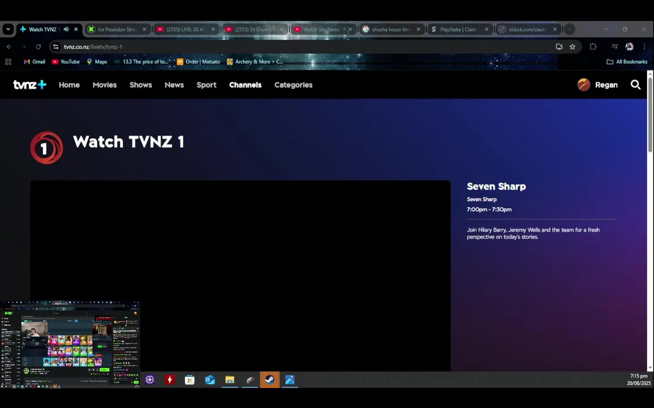
Task: Close the shosha hours tab
Action: coord(418,29)
